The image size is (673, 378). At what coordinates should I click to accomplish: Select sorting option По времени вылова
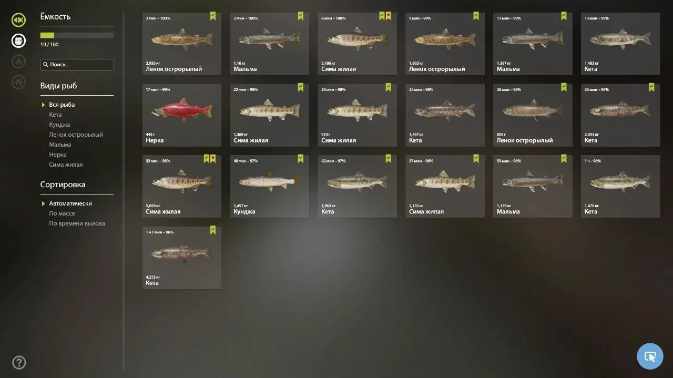pos(77,223)
